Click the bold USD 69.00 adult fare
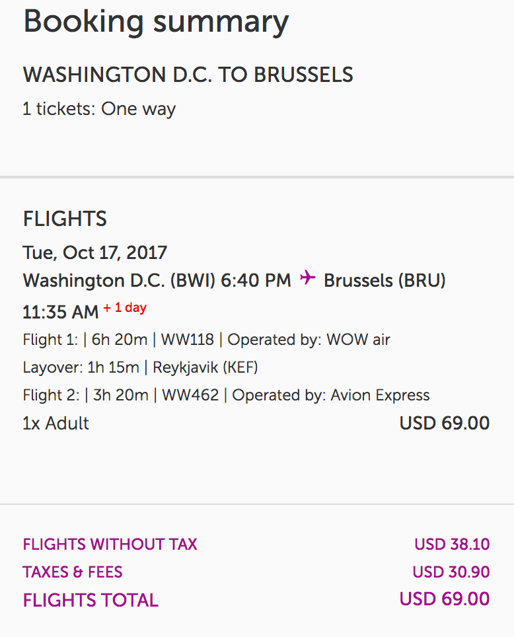Screen dimensions: 514x637 [445, 424]
